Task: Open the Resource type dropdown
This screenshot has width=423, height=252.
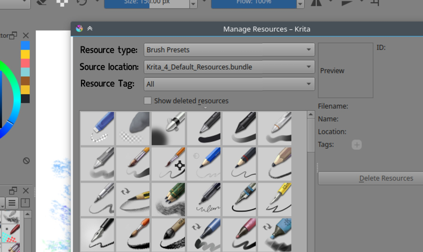Action: 229,50
